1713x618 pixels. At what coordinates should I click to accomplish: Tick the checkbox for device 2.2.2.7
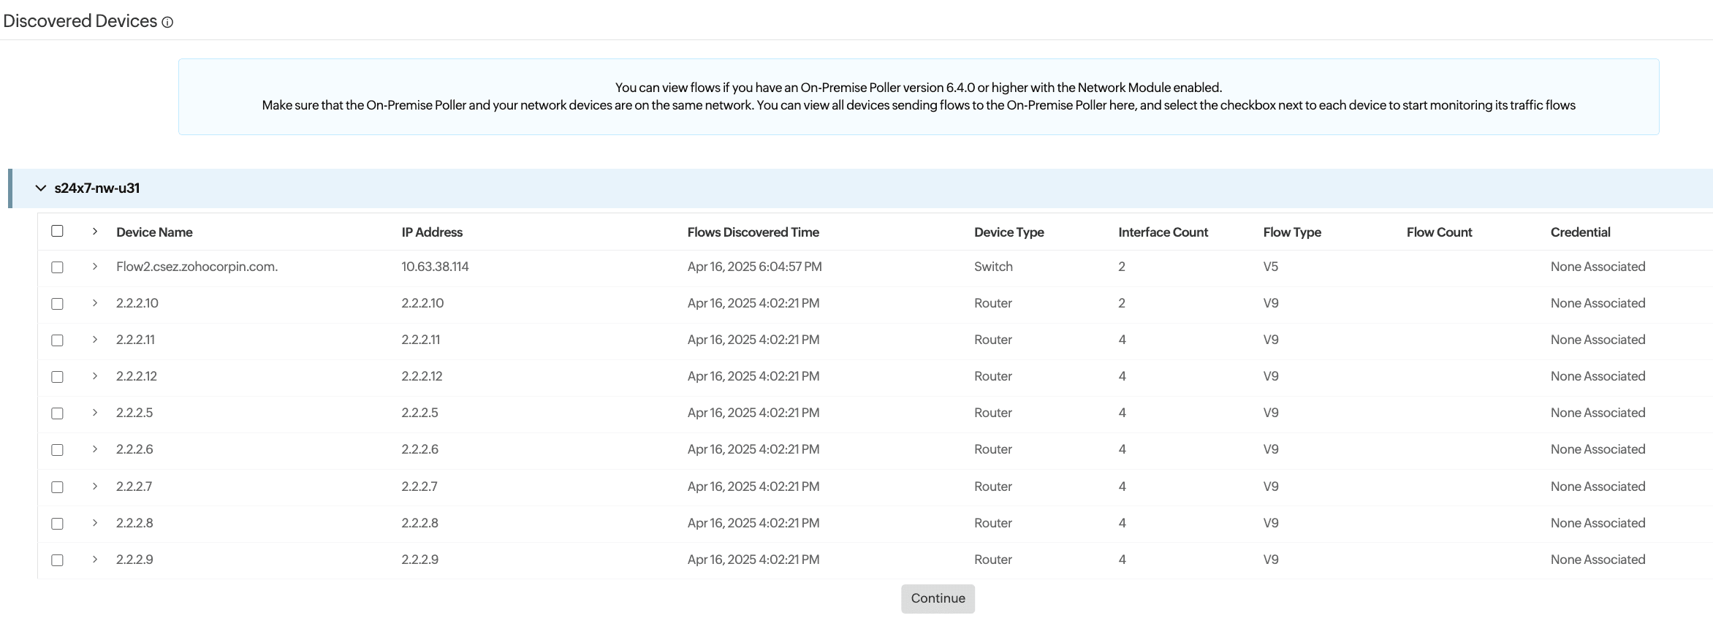coord(57,487)
